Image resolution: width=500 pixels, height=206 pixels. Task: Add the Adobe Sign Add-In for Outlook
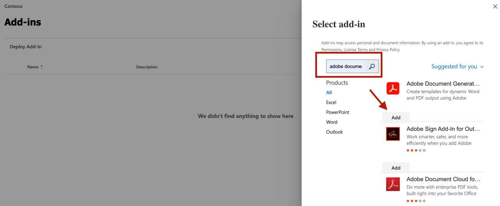[396, 168]
